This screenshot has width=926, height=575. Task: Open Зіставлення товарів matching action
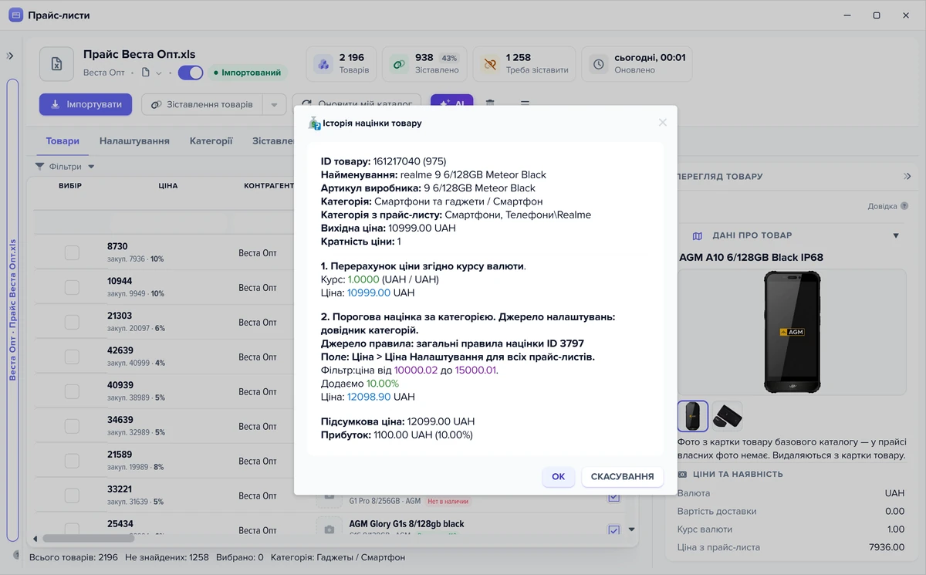202,104
